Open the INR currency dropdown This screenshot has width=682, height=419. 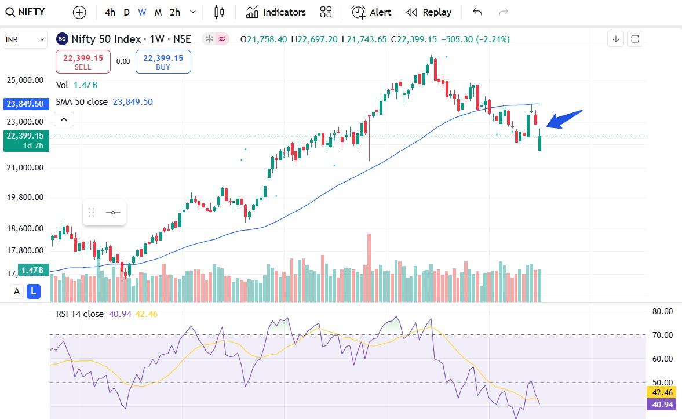click(25, 39)
